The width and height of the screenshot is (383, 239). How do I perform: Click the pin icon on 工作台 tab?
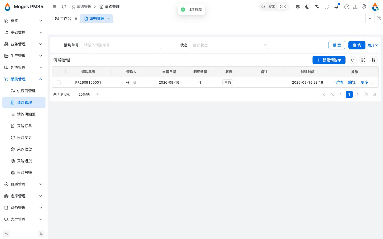click(x=76, y=19)
